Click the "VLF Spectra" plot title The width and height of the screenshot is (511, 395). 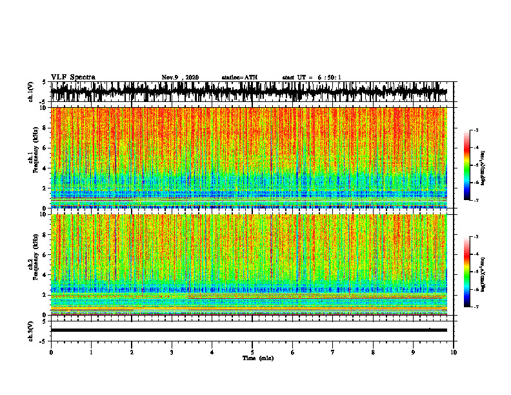click(x=73, y=77)
